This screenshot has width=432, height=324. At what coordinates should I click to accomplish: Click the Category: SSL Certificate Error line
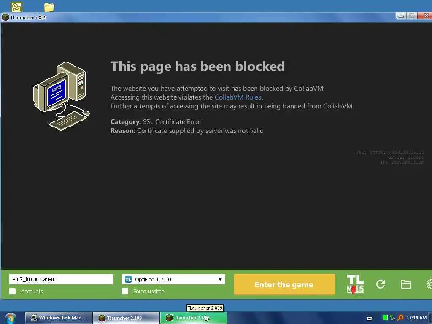click(x=156, y=122)
